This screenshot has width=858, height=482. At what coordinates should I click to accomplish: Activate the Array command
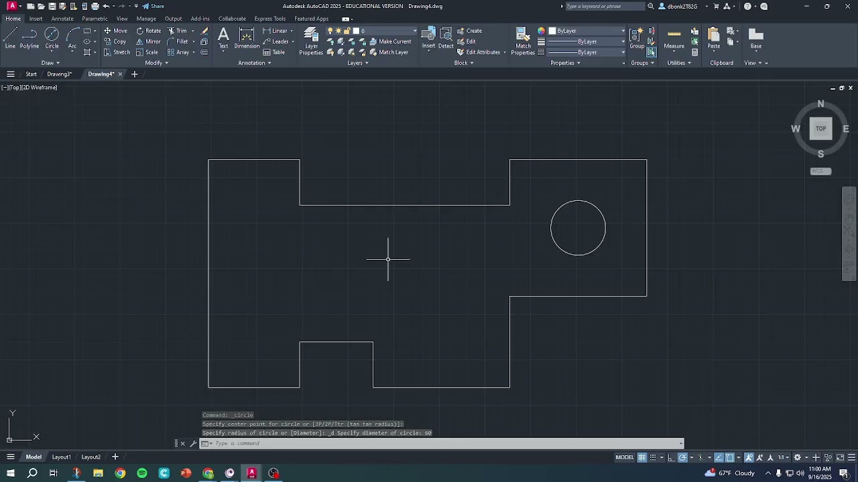[178, 52]
